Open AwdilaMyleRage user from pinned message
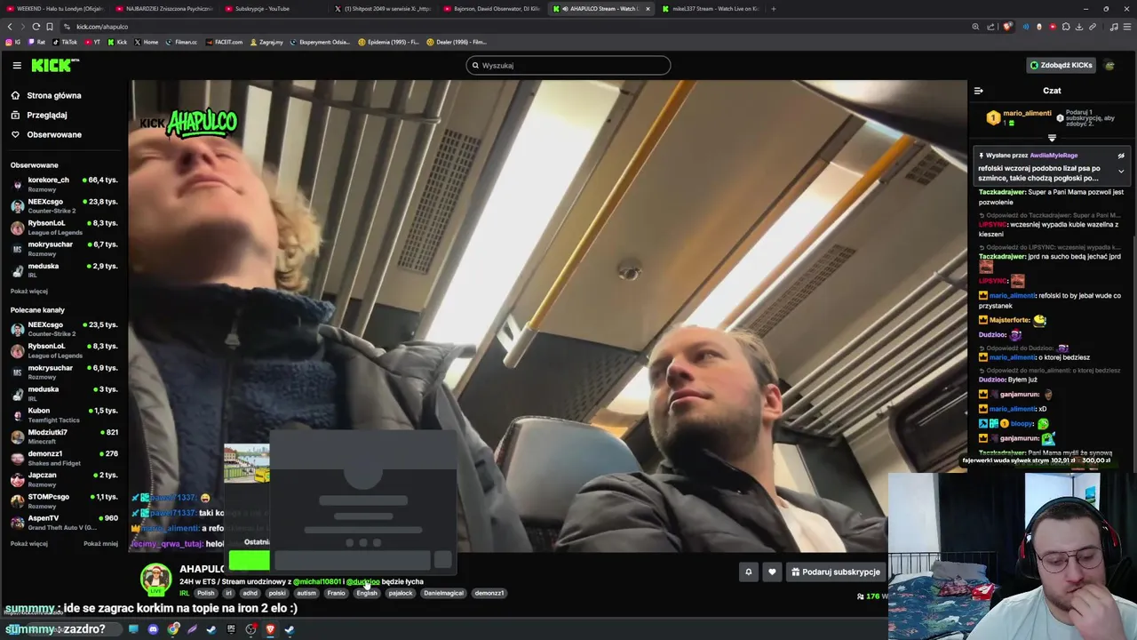This screenshot has width=1137, height=640. (1054, 156)
